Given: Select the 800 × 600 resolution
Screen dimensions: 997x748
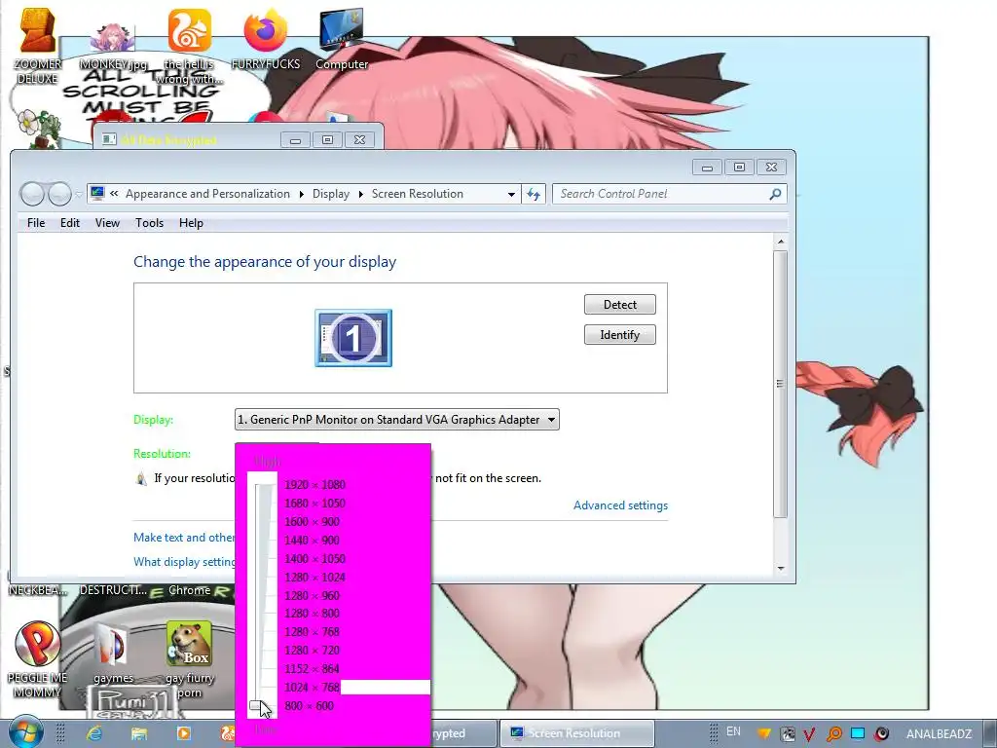Looking at the screenshot, I should click(309, 705).
